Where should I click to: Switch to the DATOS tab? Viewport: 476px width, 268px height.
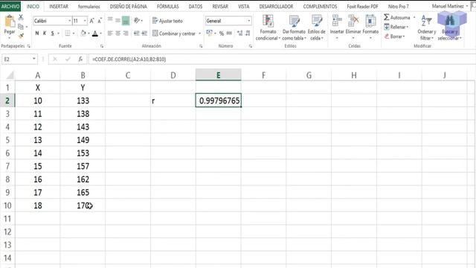(195, 6)
